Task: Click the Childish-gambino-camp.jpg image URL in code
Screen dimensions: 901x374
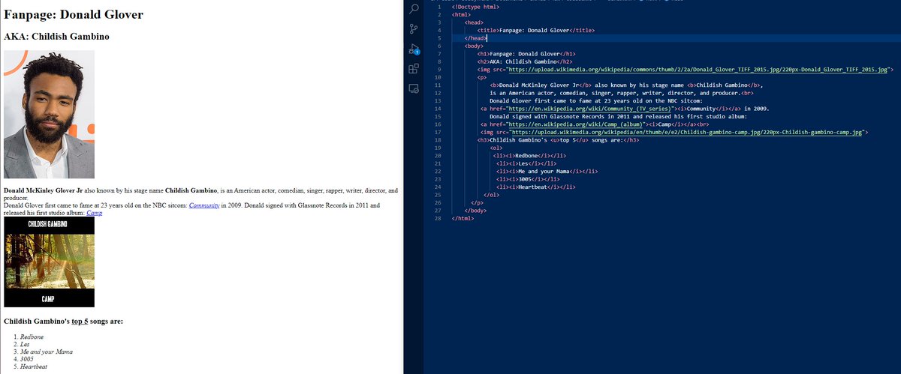Action: pos(687,131)
